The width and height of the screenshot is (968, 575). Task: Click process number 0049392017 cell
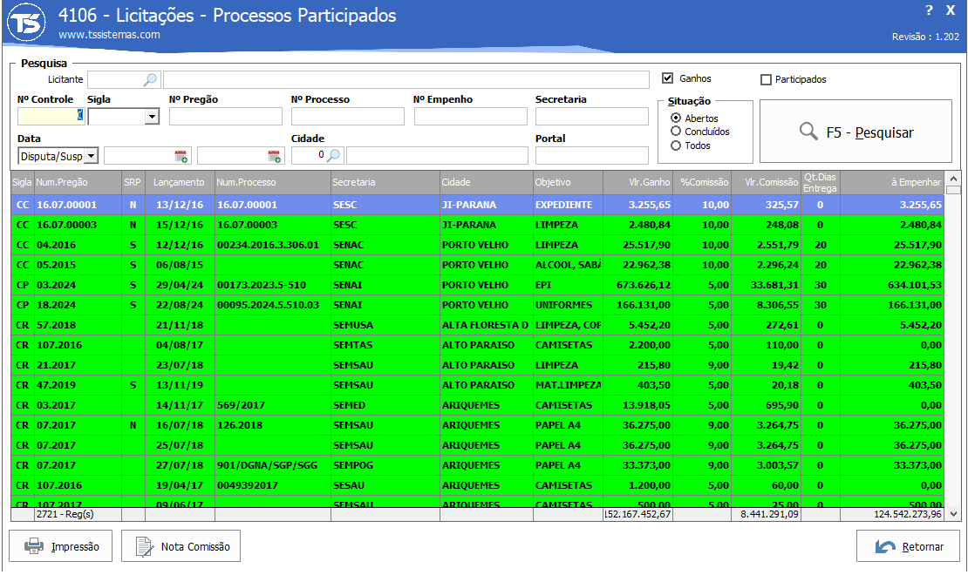coord(272,485)
